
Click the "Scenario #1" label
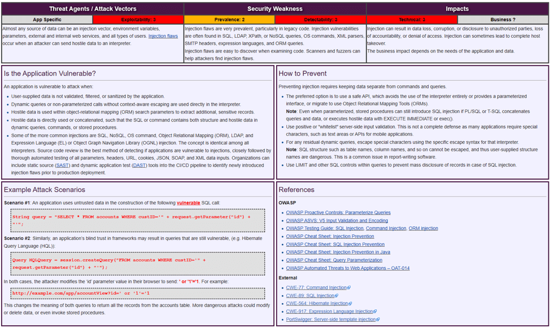17,203
